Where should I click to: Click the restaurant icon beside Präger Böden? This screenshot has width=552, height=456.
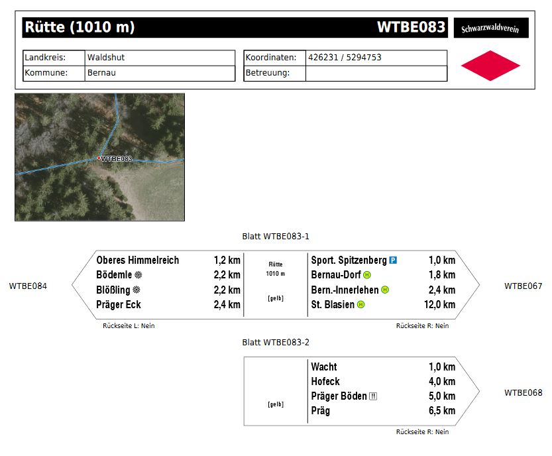point(373,396)
